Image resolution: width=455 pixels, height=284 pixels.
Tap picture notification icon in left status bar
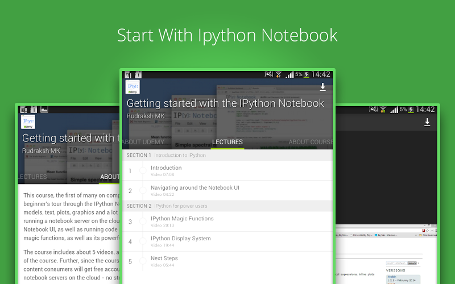point(44,109)
